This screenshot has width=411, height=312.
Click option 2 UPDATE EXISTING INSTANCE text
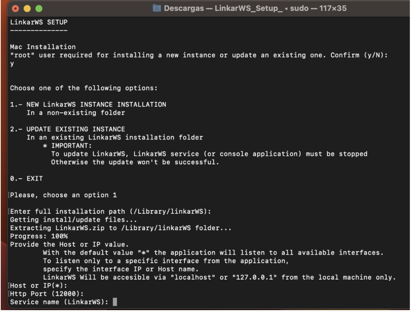(67, 129)
